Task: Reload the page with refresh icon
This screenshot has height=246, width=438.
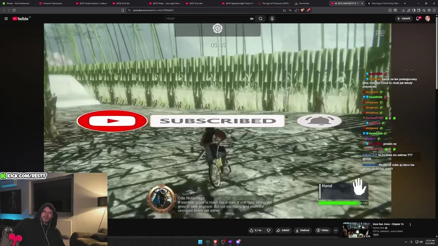Action: click(x=14, y=10)
